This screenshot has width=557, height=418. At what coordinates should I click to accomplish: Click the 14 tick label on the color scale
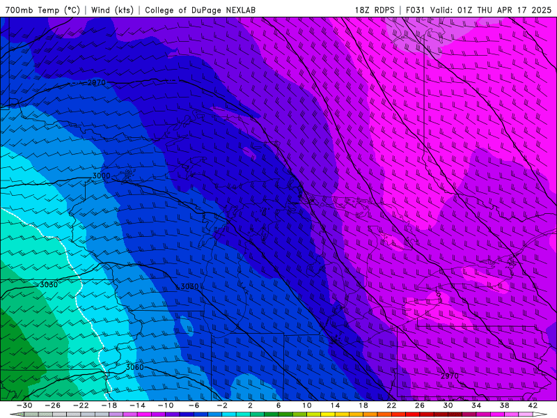point(335,405)
